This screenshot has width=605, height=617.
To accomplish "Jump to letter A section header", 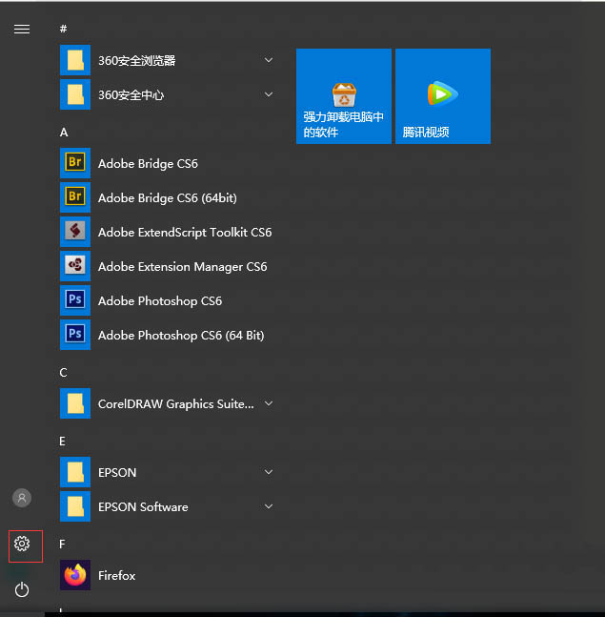I will tap(64, 132).
